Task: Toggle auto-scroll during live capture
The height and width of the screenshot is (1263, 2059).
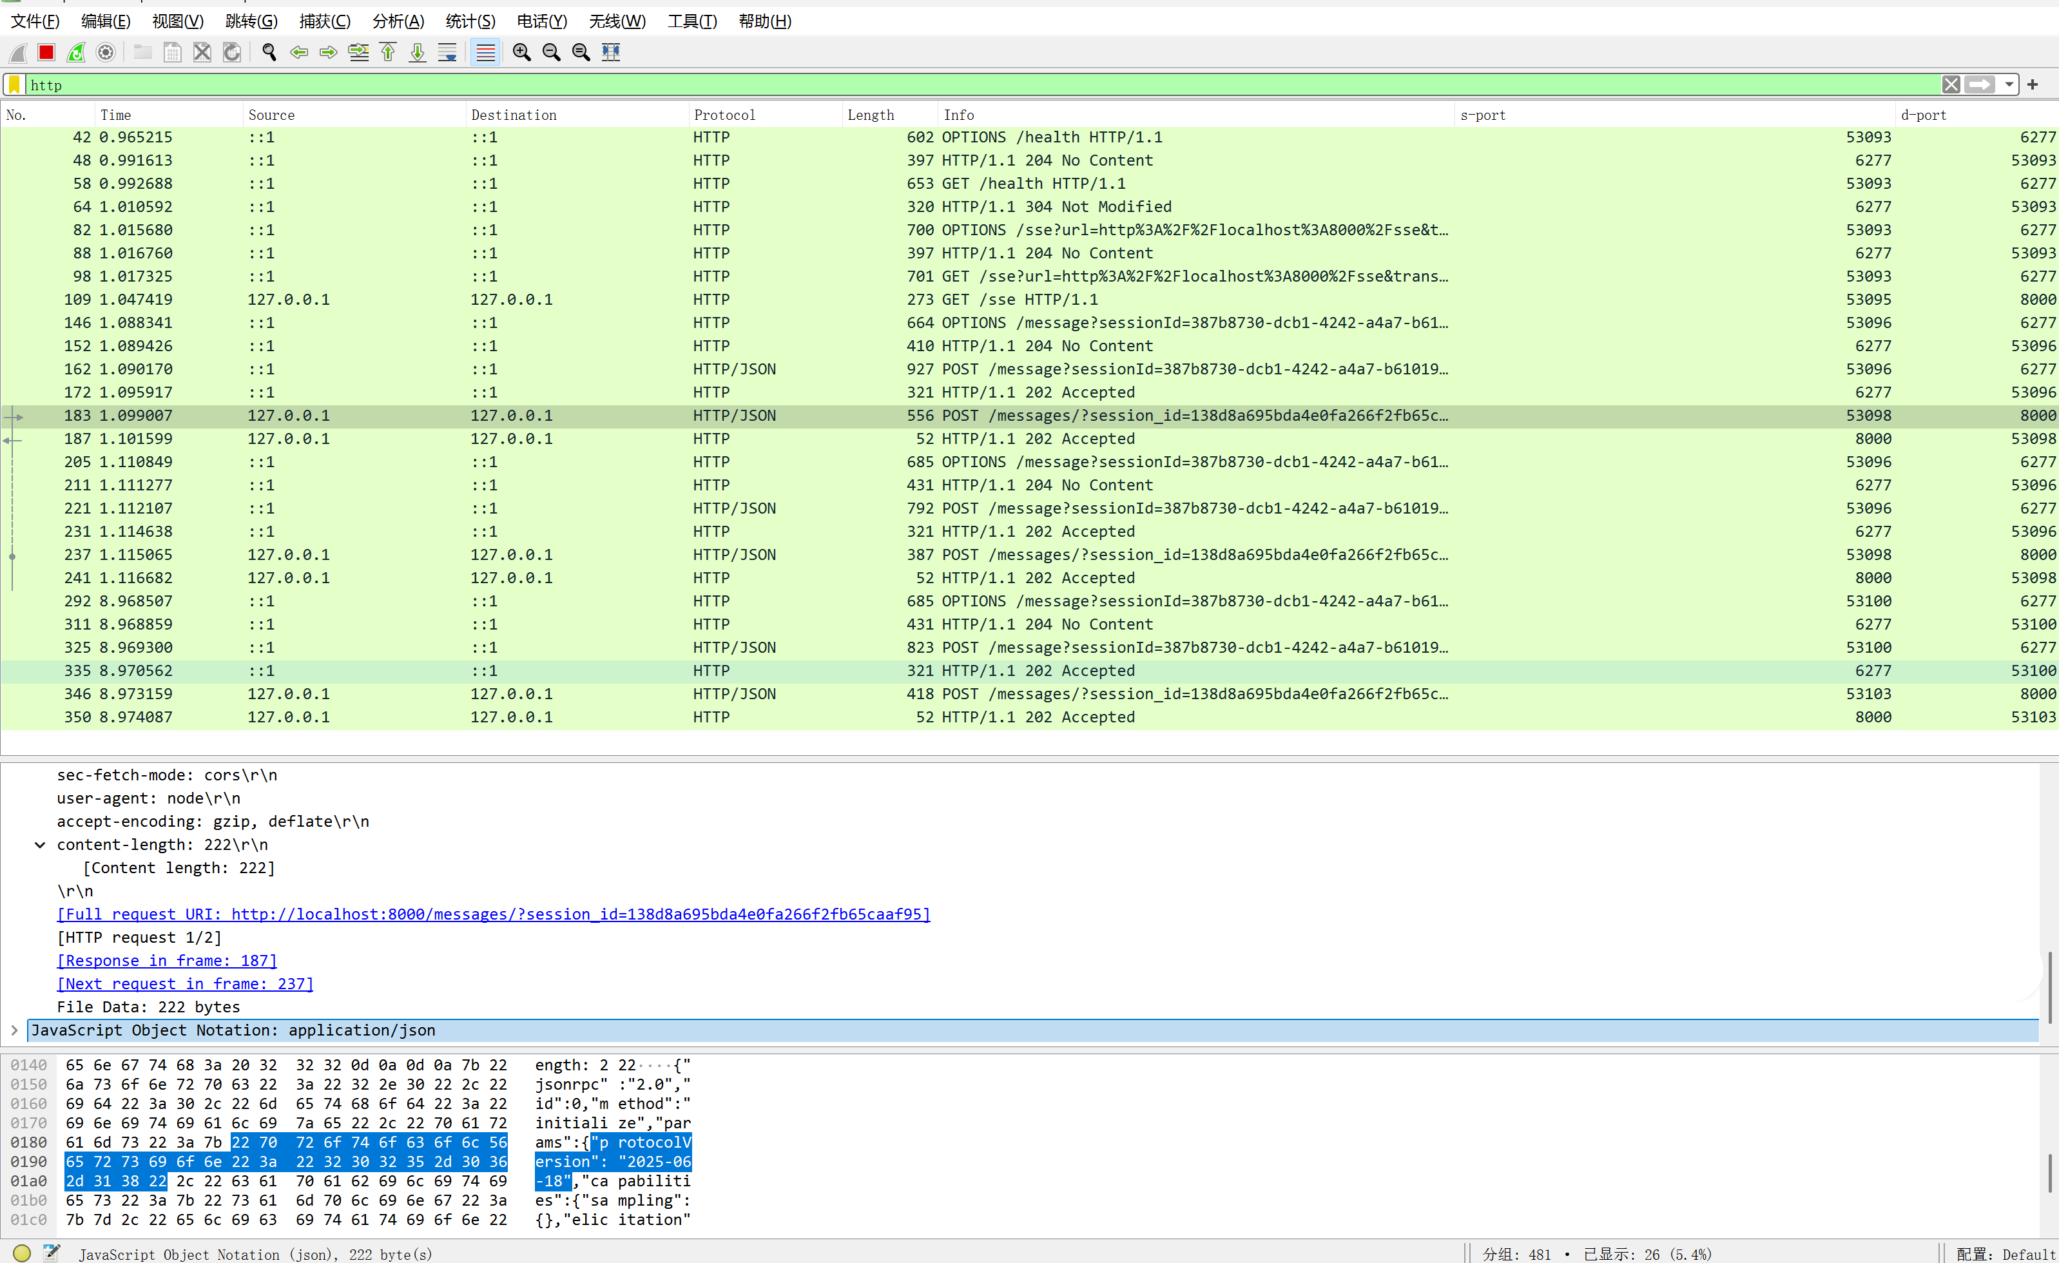Action: [x=448, y=53]
